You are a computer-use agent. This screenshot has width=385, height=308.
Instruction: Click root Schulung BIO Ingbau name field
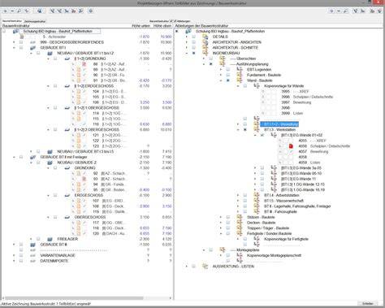click(x=60, y=31)
